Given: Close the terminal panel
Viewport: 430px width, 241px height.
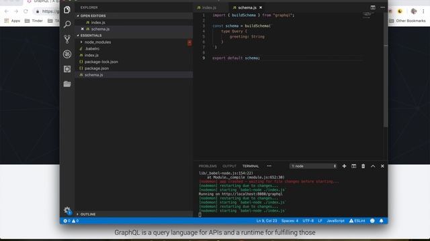Looking at the screenshot, I should click(x=382, y=166).
